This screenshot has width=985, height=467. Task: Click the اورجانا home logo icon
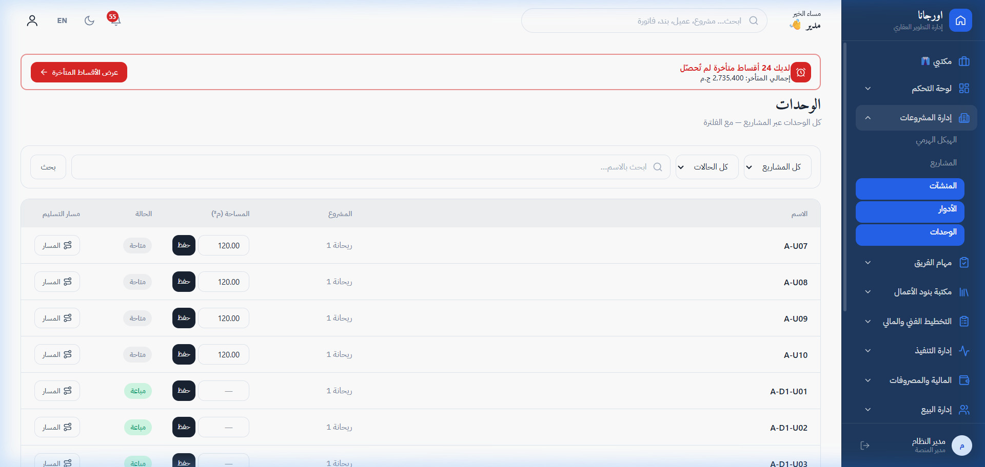960,20
